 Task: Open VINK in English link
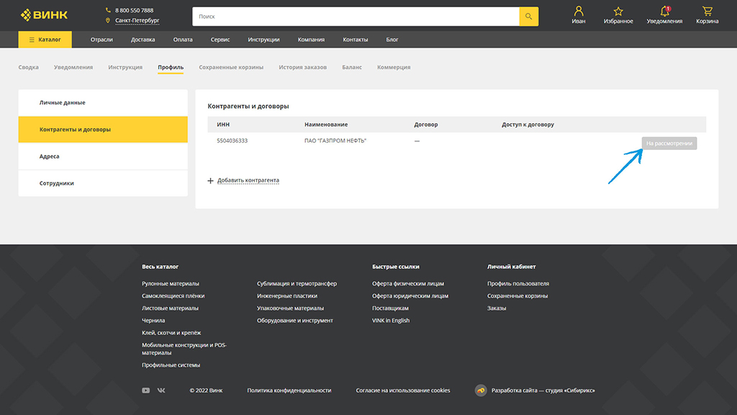tap(391, 321)
